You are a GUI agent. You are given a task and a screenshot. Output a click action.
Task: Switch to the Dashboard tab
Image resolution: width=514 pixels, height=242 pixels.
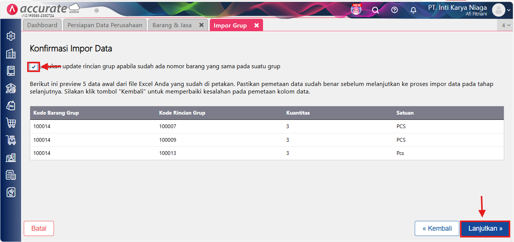coord(42,25)
